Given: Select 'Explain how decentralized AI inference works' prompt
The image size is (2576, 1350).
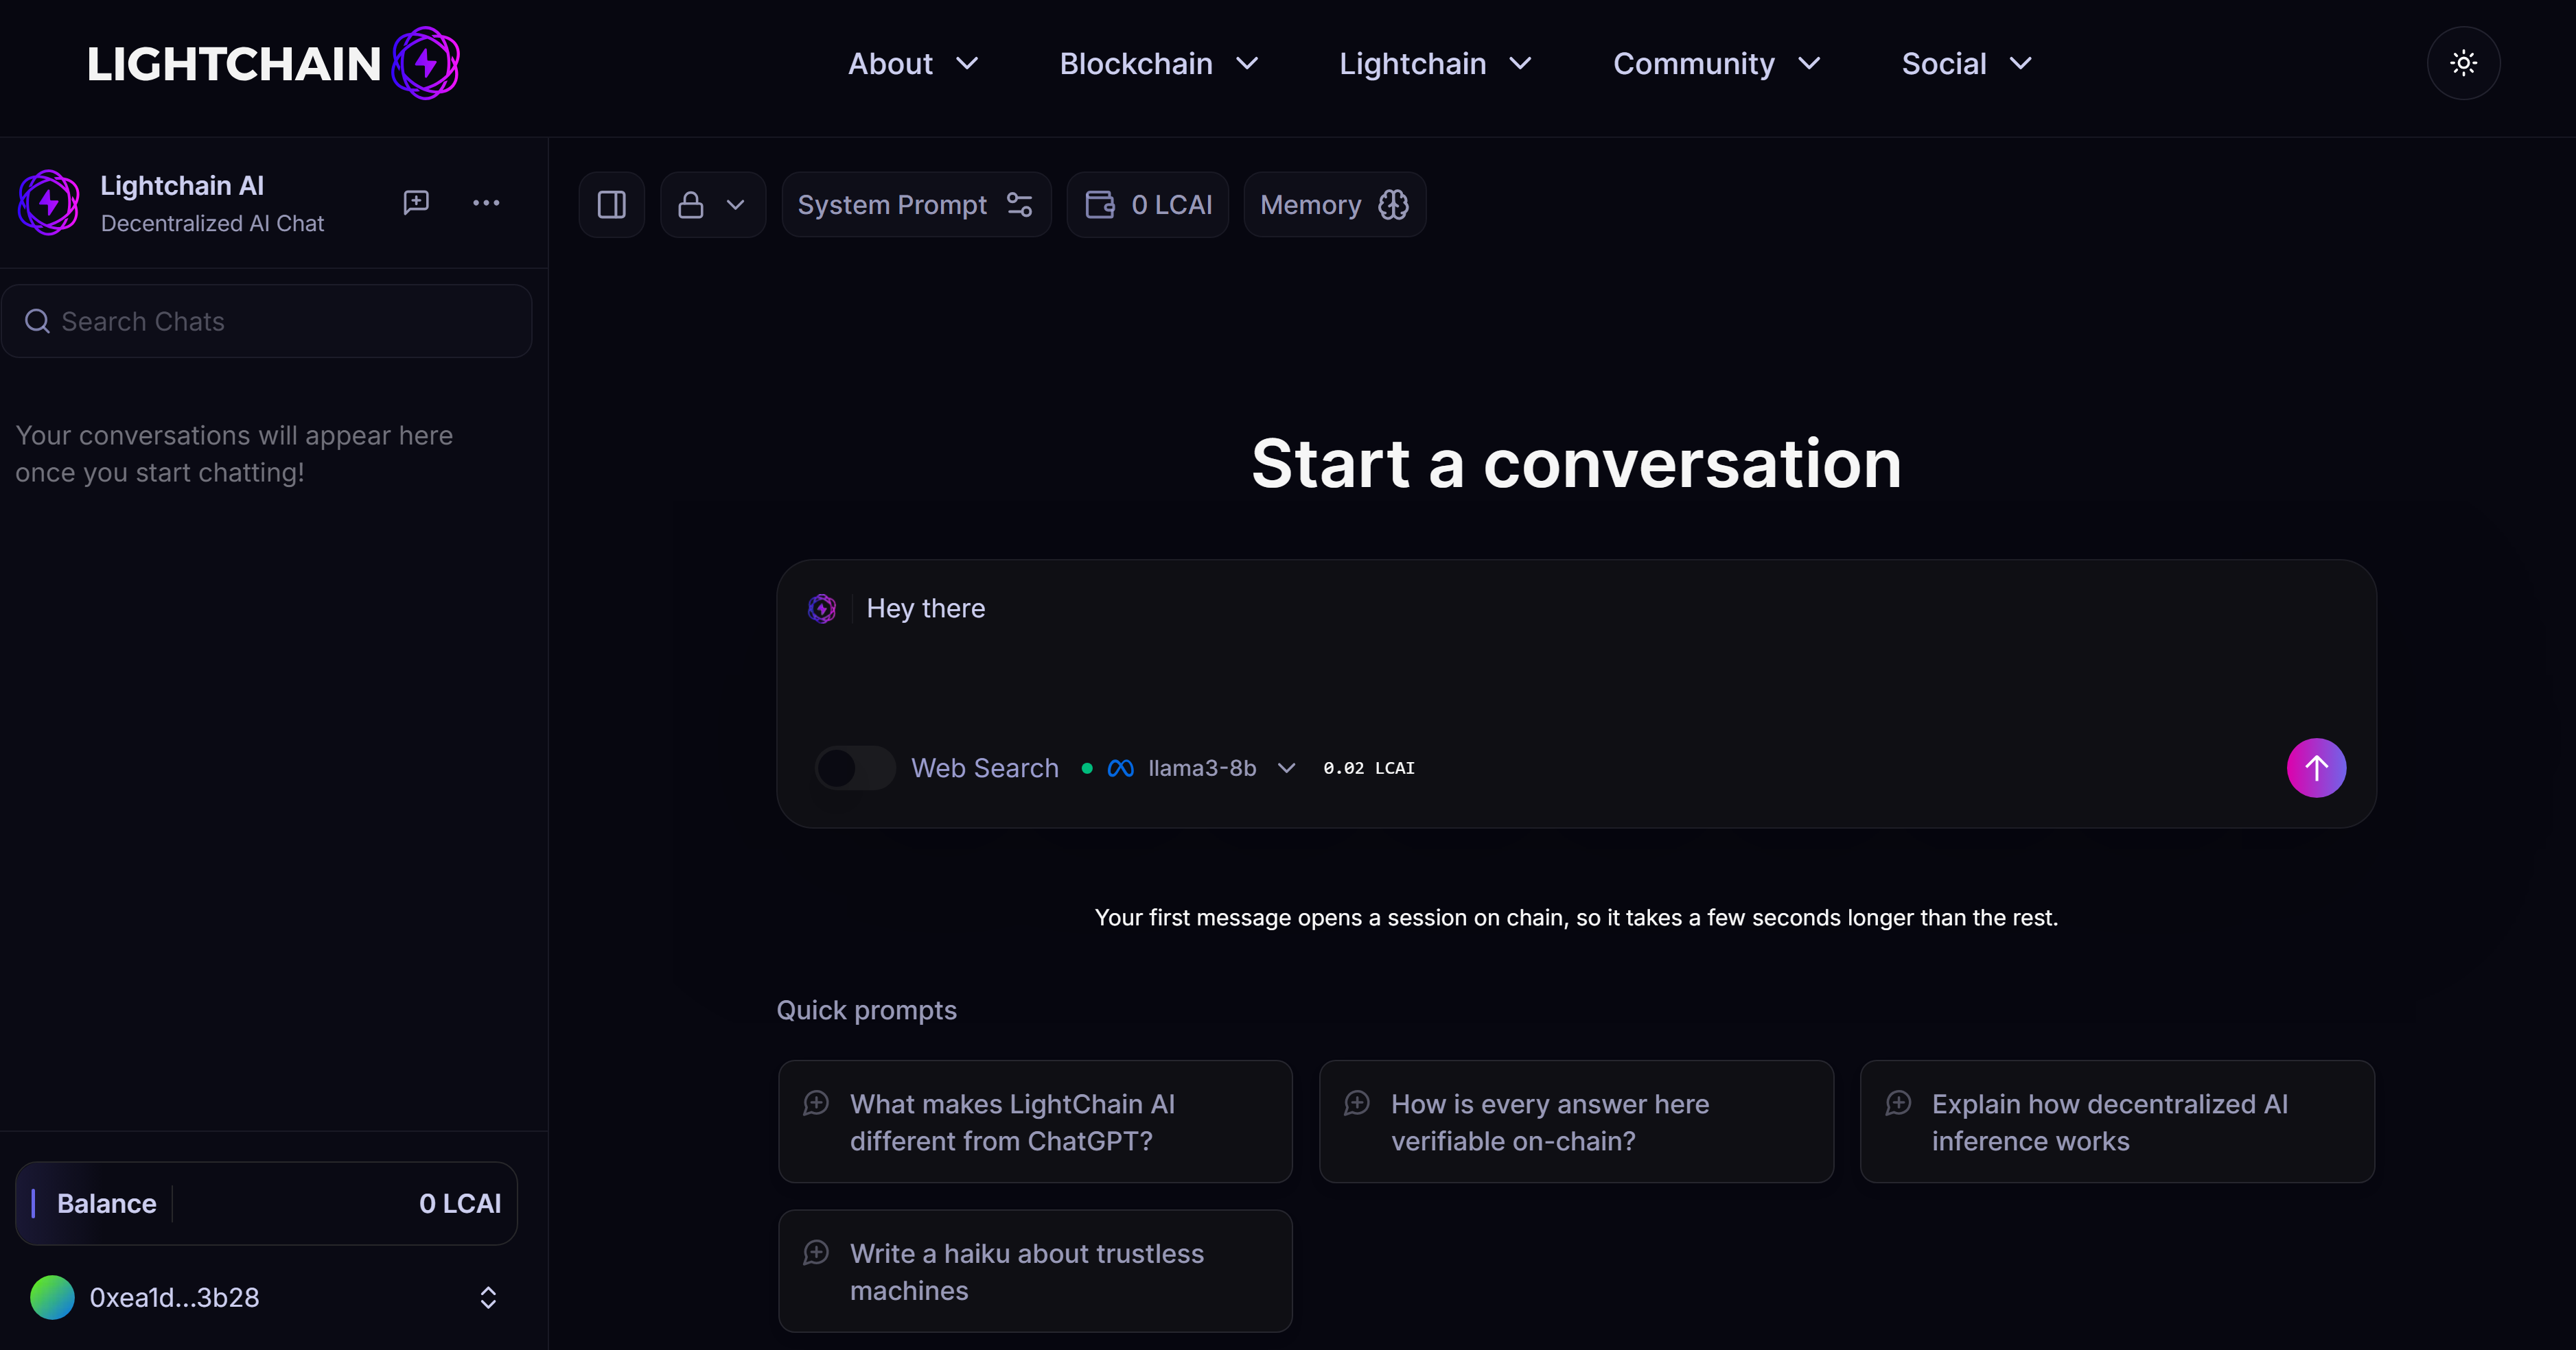Looking at the screenshot, I should pos(2117,1122).
